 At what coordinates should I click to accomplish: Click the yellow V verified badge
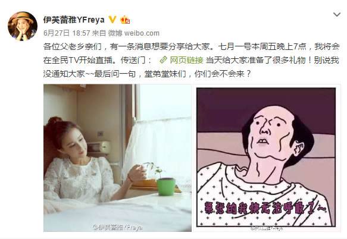click(x=112, y=20)
